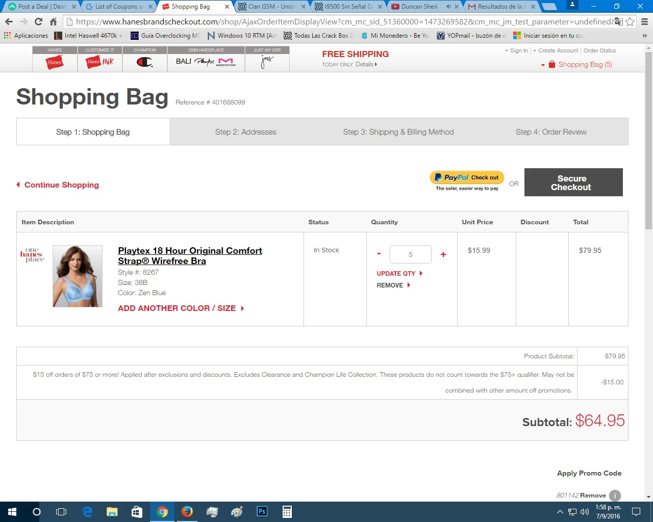The height and width of the screenshot is (522, 653).
Task: Select Step 3: Shipping & Billing Method
Action: pyautogui.click(x=398, y=132)
